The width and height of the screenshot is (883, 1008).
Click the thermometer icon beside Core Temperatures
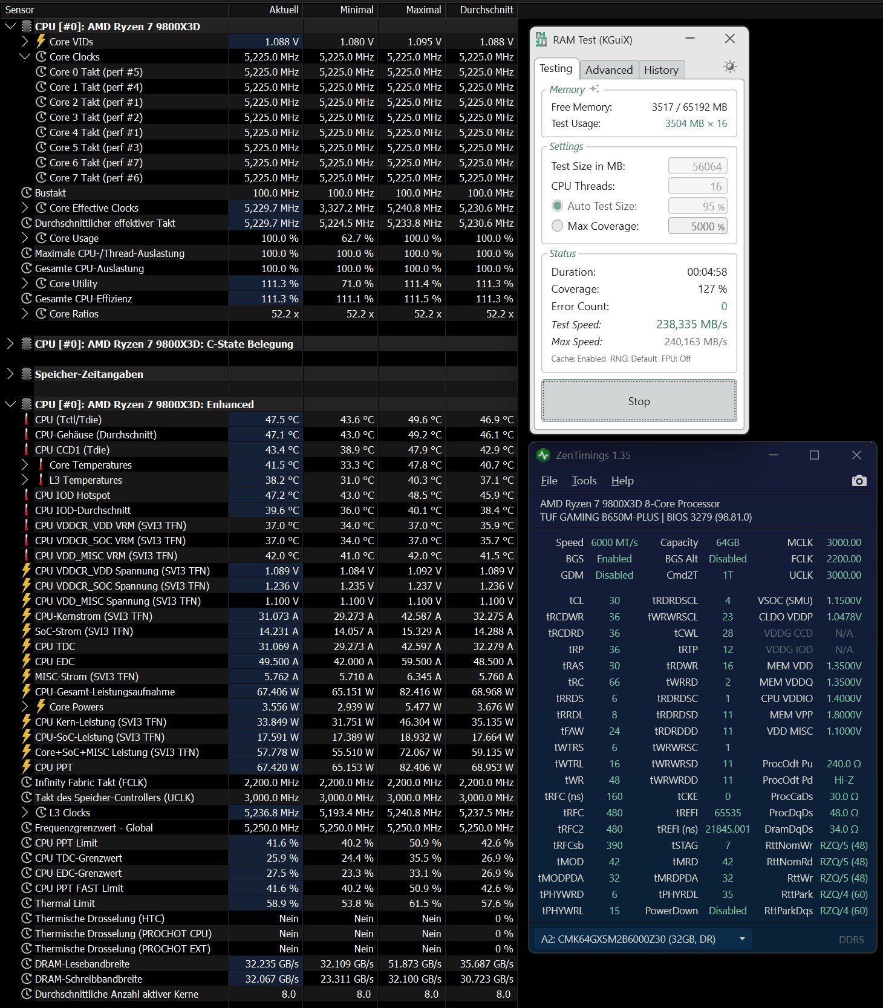tap(41, 465)
